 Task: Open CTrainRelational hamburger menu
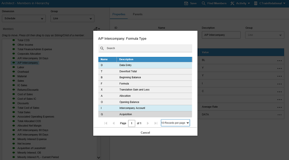pos(256,3)
